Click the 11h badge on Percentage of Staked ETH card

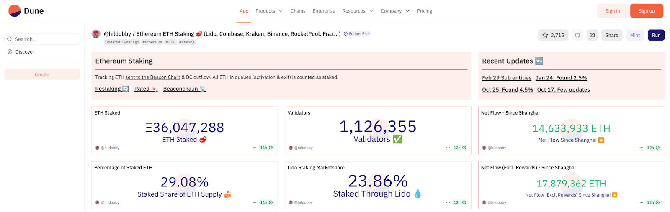[266, 202]
